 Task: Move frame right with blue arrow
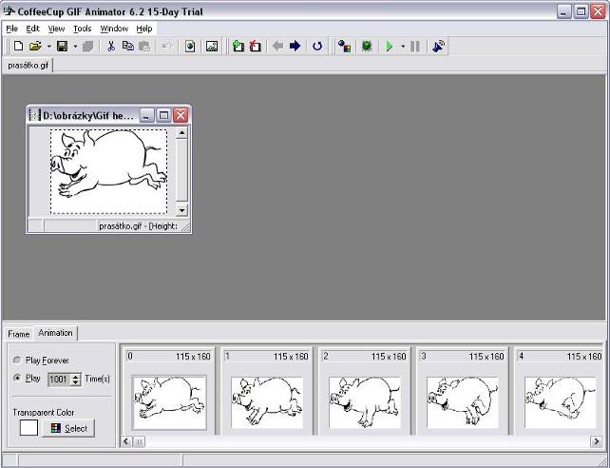point(295,46)
